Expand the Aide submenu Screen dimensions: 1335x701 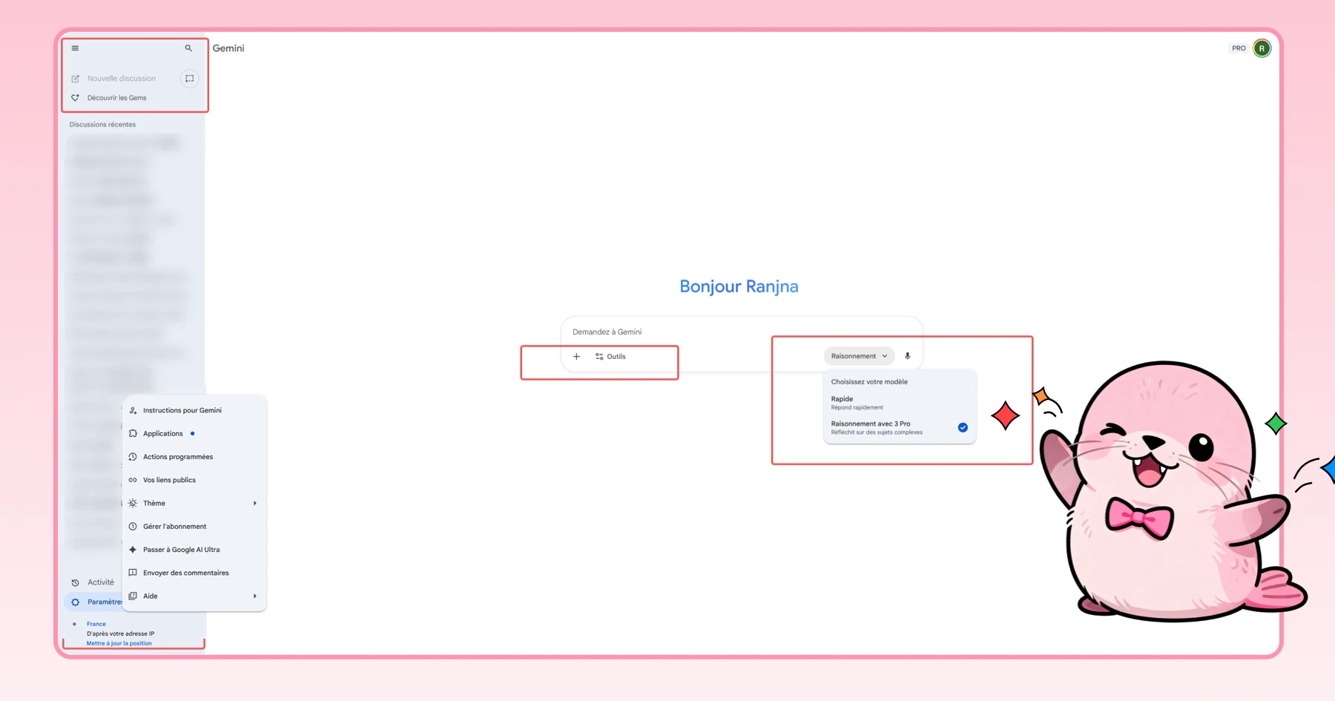[150, 596]
